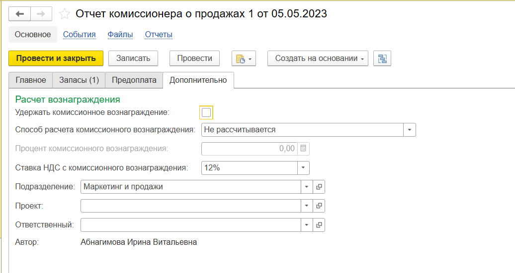Expand the Способ расчета комиссионного вознаграждения dropdown
Viewport: 515px width, 273px height.
click(x=409, y=130)
